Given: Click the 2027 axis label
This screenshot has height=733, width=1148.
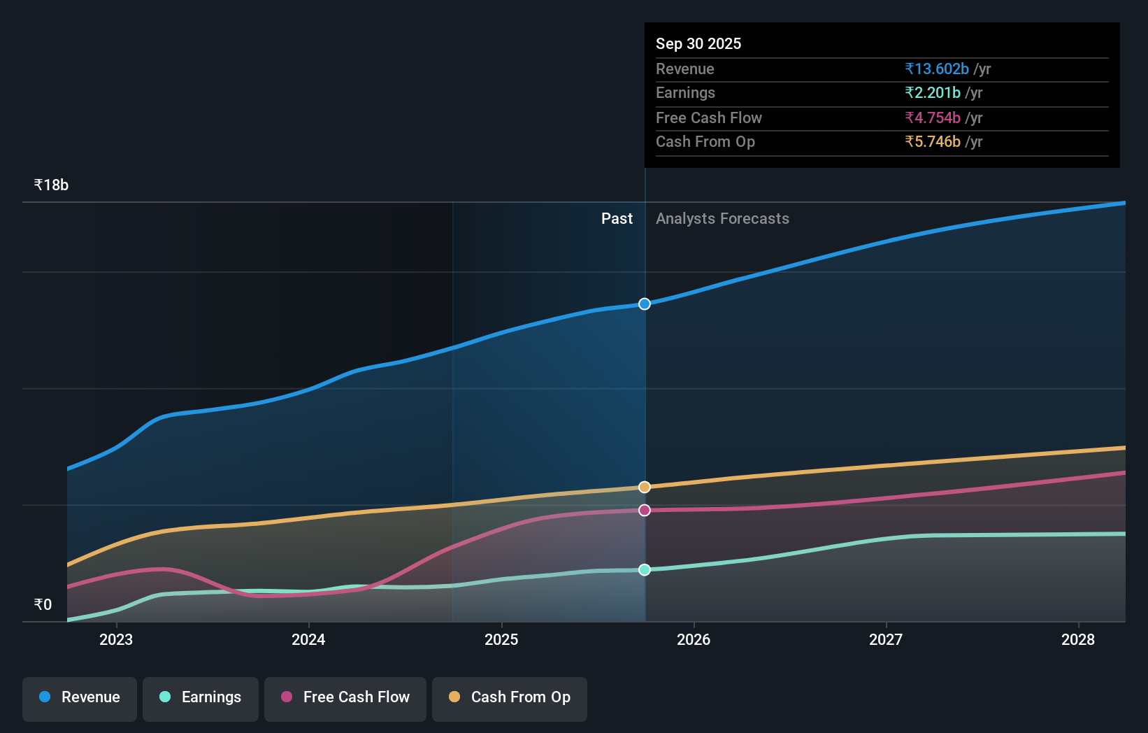Looking at the screenshot, I should pos(886,639).
